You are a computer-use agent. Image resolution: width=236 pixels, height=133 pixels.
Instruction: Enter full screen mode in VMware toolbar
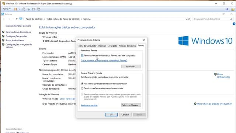(x=34, y=9)
